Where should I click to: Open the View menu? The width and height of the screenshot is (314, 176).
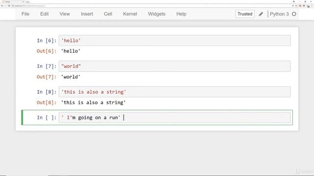coord(64,14)
